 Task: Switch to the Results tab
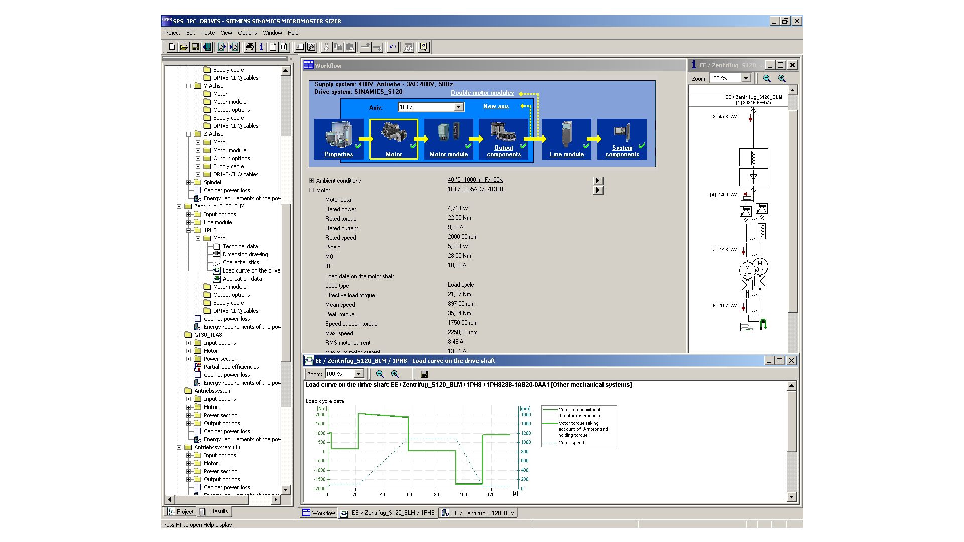click(x=215, y=511)
